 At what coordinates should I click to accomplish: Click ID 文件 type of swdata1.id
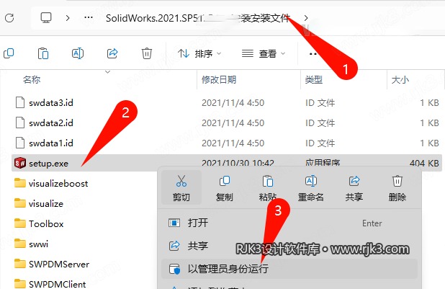point(320,143)
